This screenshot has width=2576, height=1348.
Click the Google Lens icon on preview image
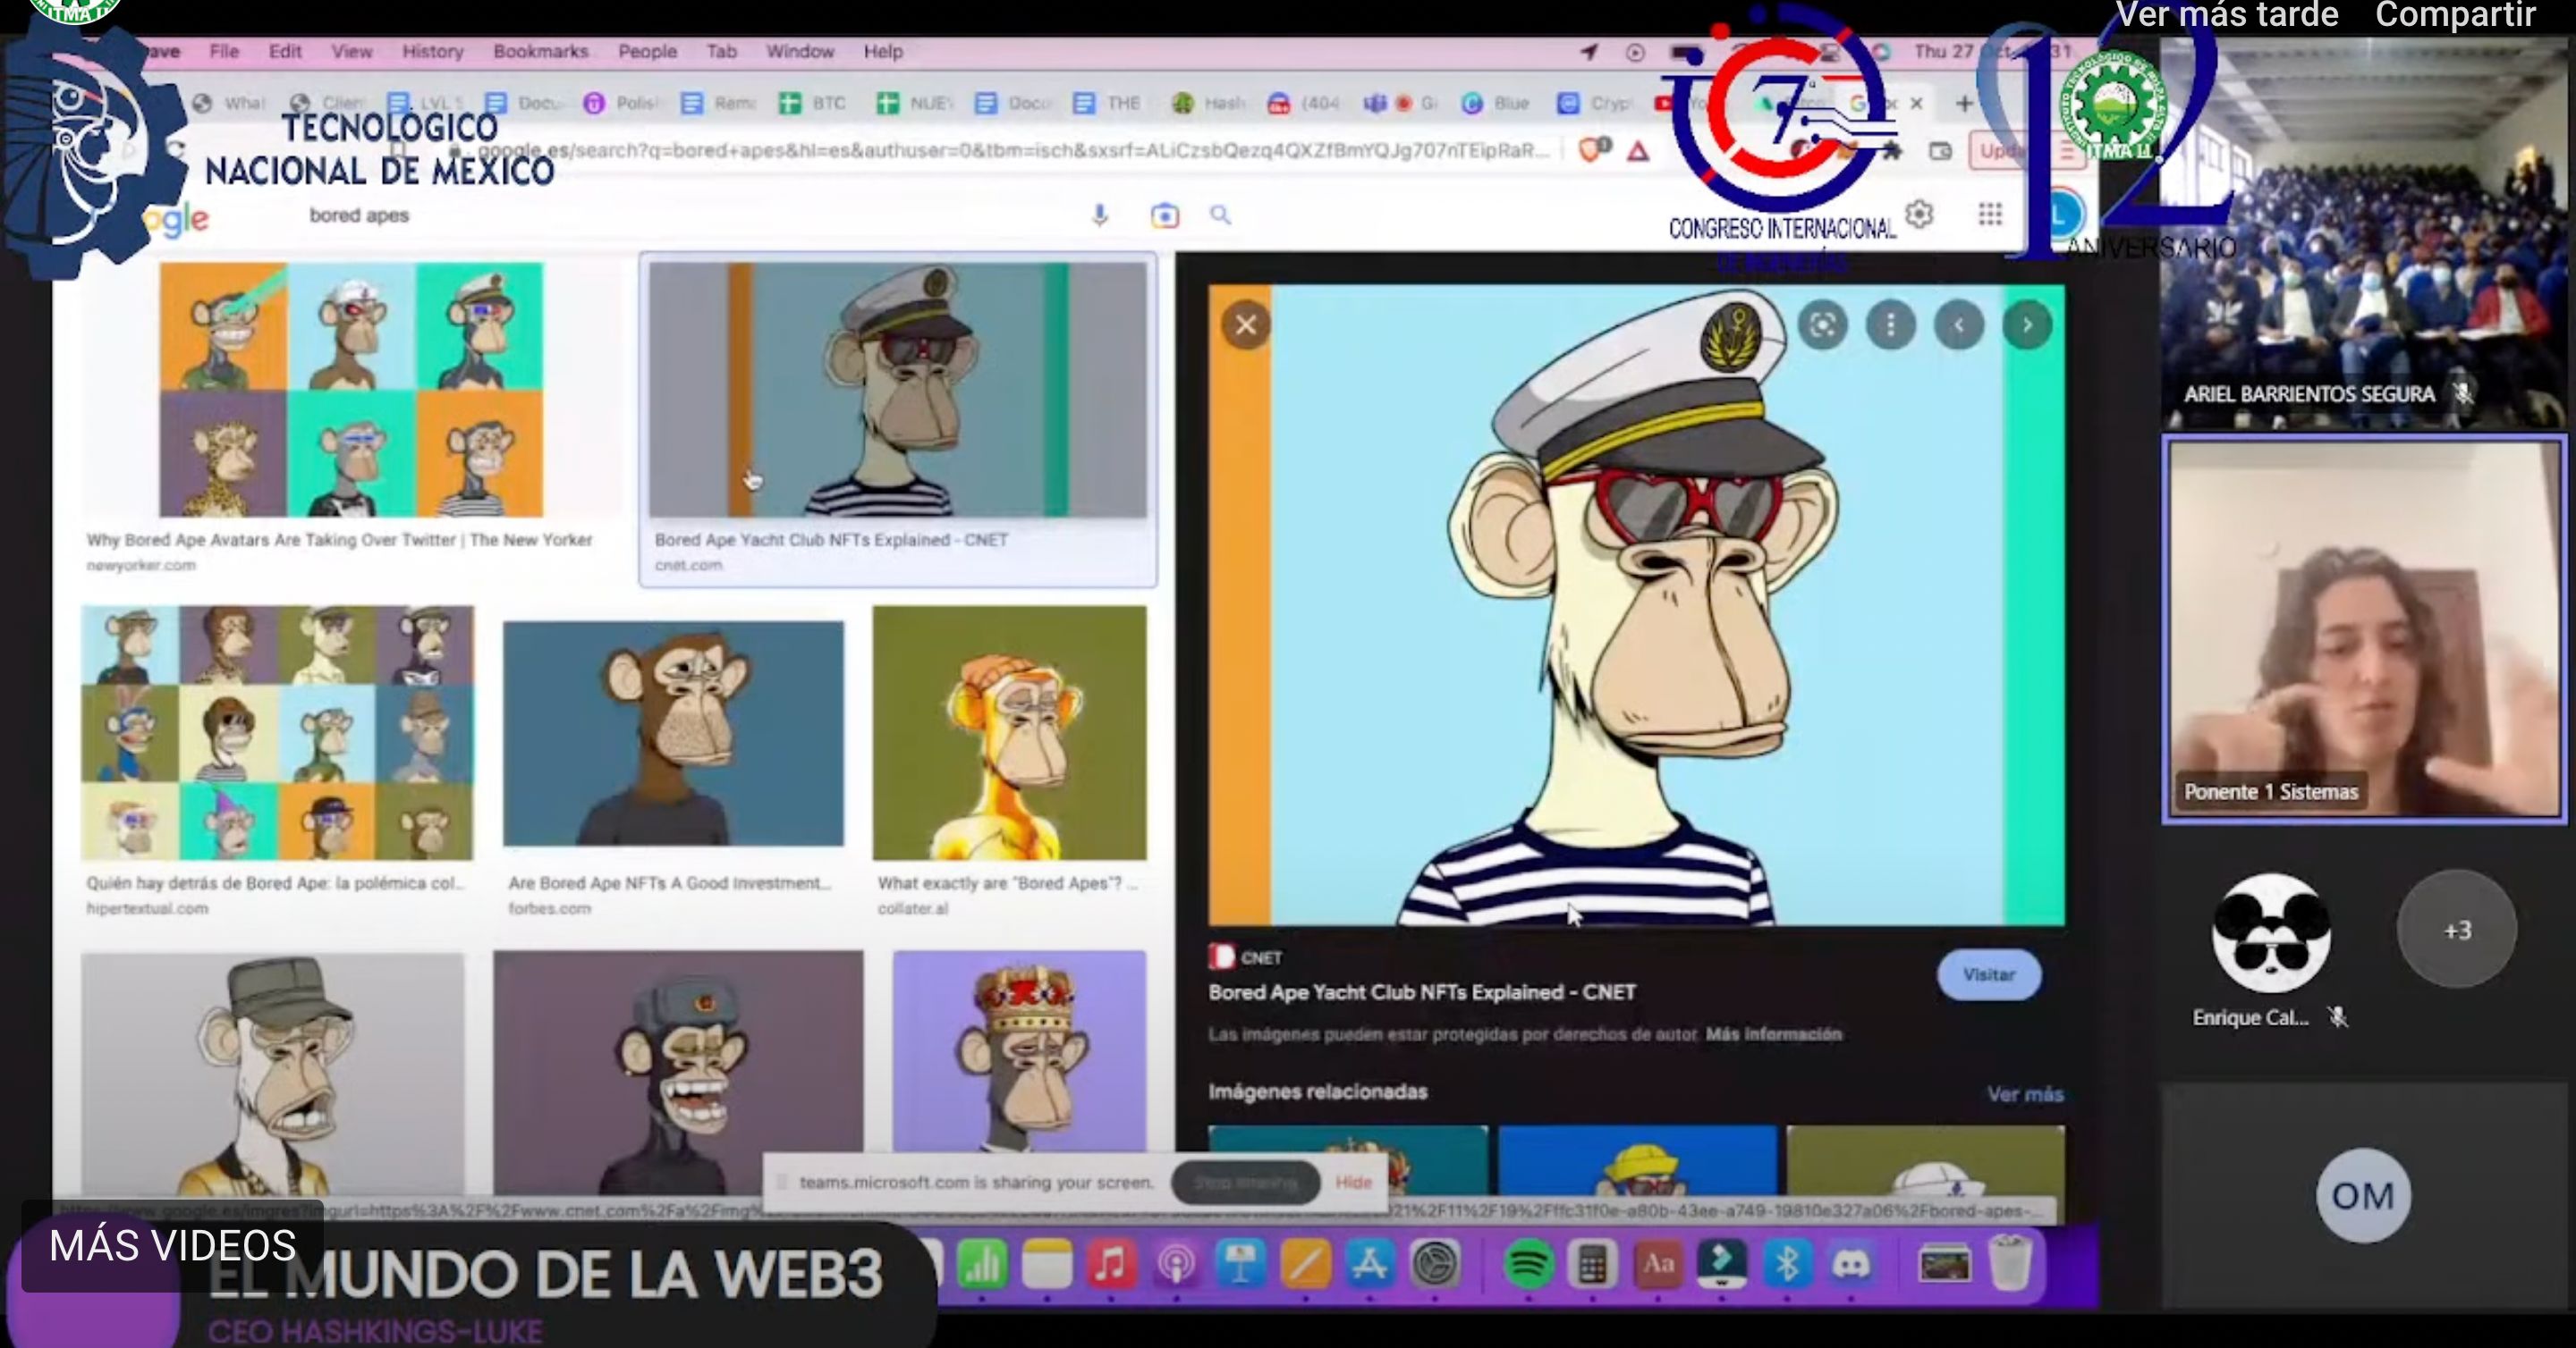1822,324
